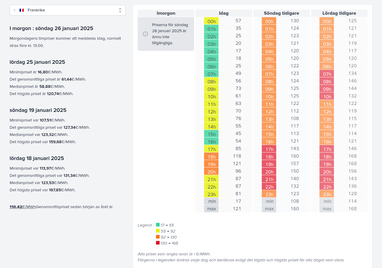Click the info icon in Imorgon panel
The image size is (382, 268).
(145, 34)
